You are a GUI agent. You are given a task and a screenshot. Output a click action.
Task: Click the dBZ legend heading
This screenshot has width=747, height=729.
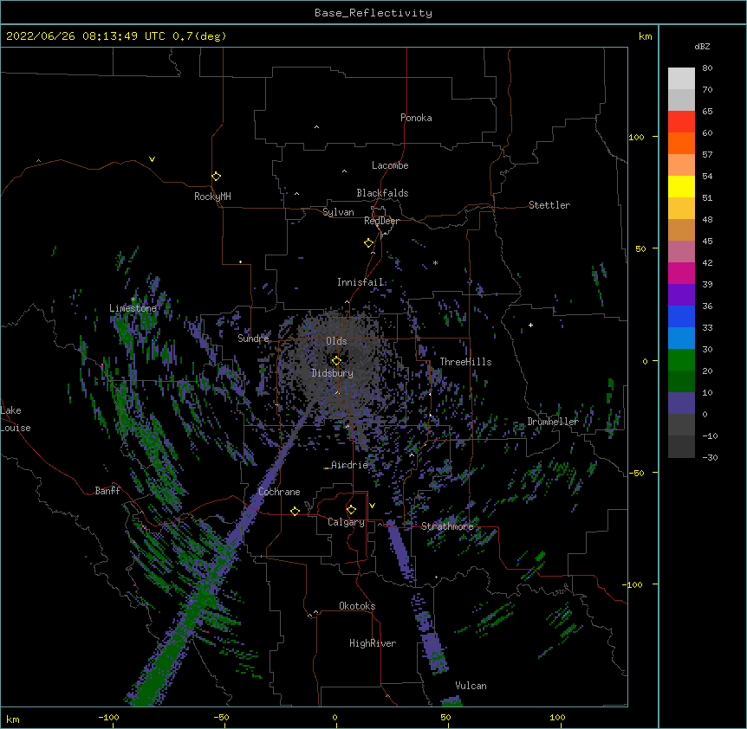click(x=702, y=46)
